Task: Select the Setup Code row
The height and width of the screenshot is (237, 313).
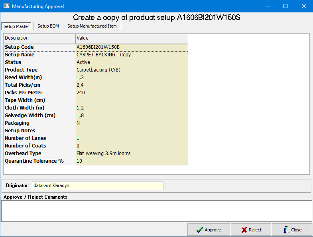Action: pyautogui.click(x=96, y=47)
